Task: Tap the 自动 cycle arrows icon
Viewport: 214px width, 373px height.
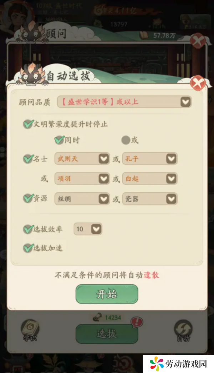Action: 183,330
